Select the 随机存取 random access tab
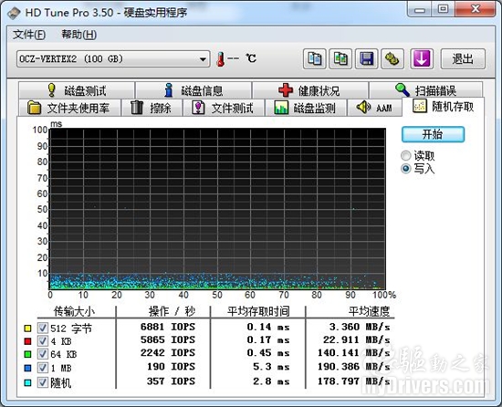 pyautogui.click(x=444, y=107)
